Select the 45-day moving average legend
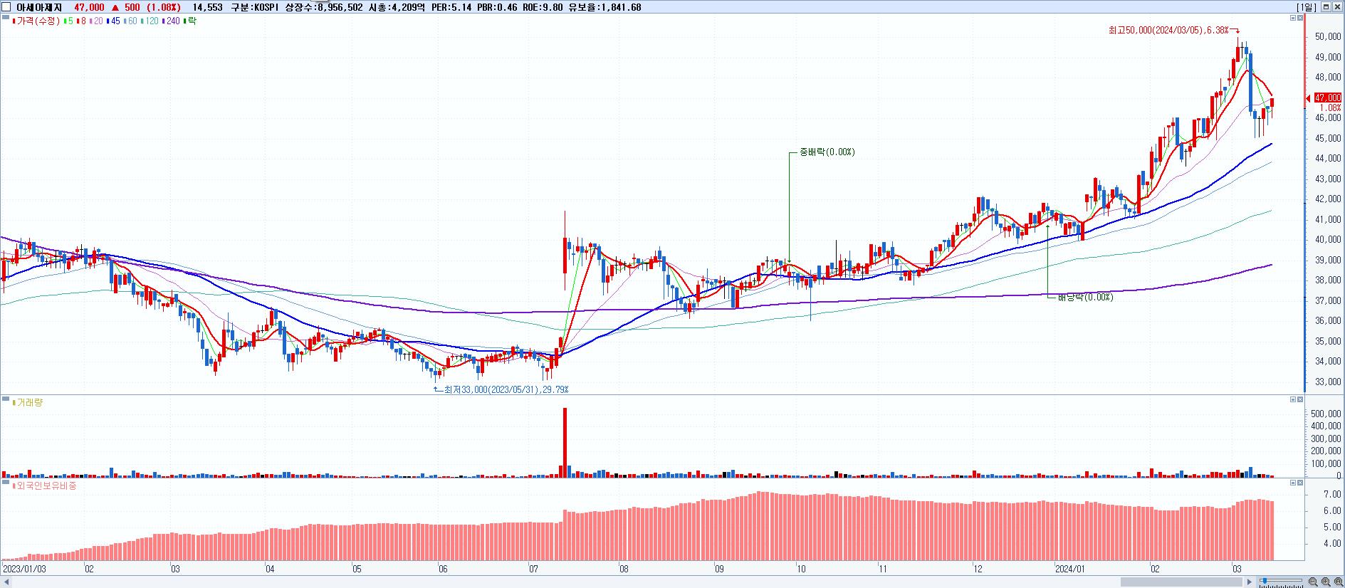Viewport: 1345px width, 588px height. (114, 21)
